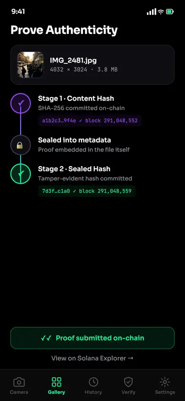Screen dimensions: 185x401
Task: Click the green Stage 2 checkmark circle
Action: [x=21, y=174]
